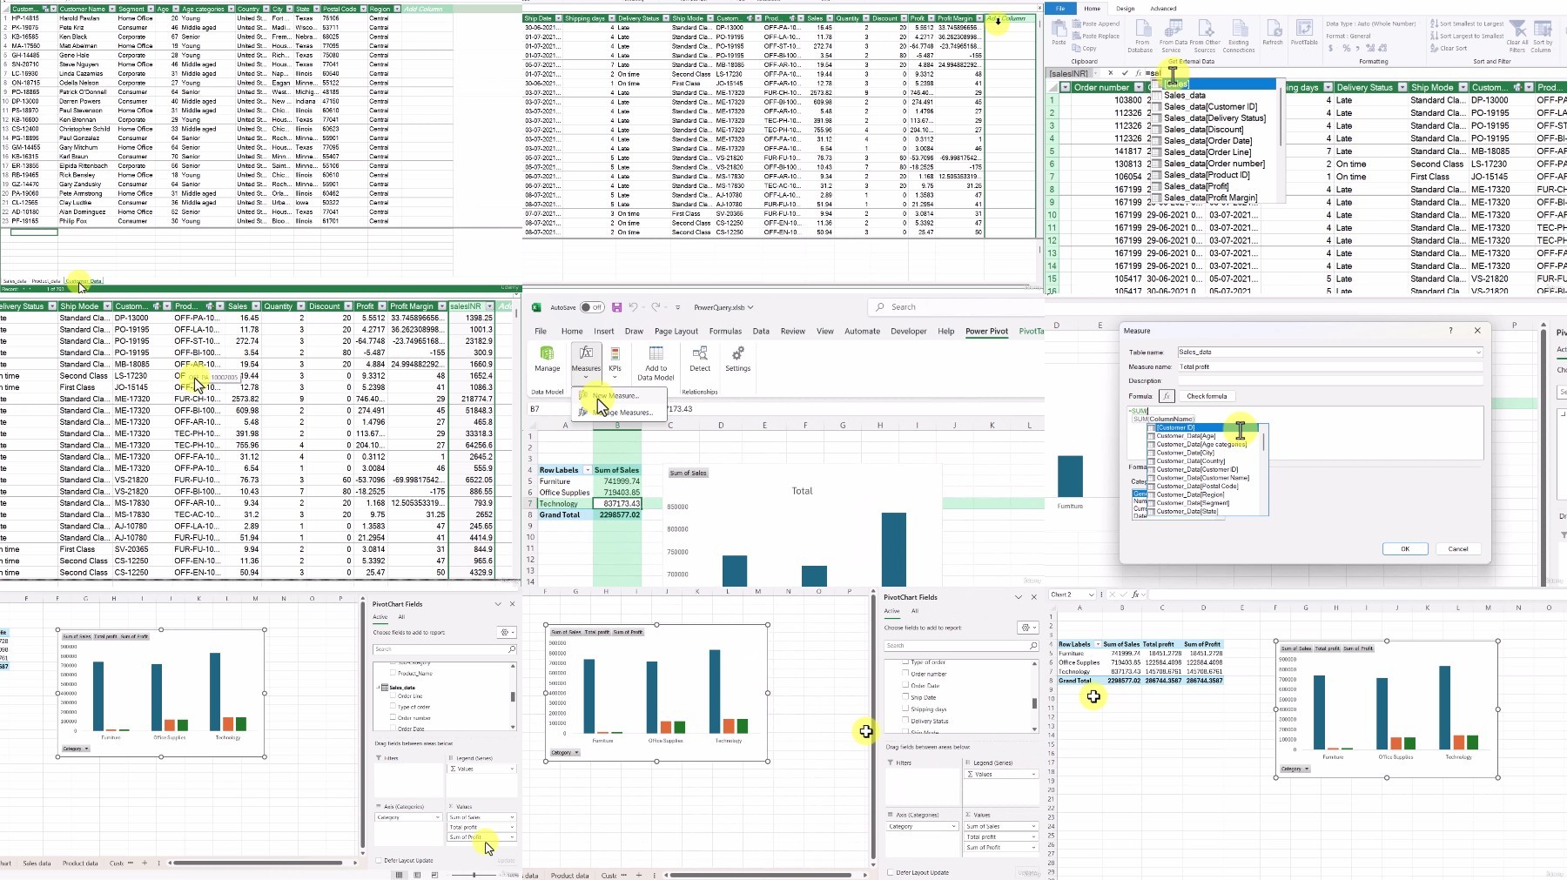Switch to the Design tab in Power Pivot window
This screenshot has width=1567, height=880.
pyautogui.click(x=1126, y=9)
